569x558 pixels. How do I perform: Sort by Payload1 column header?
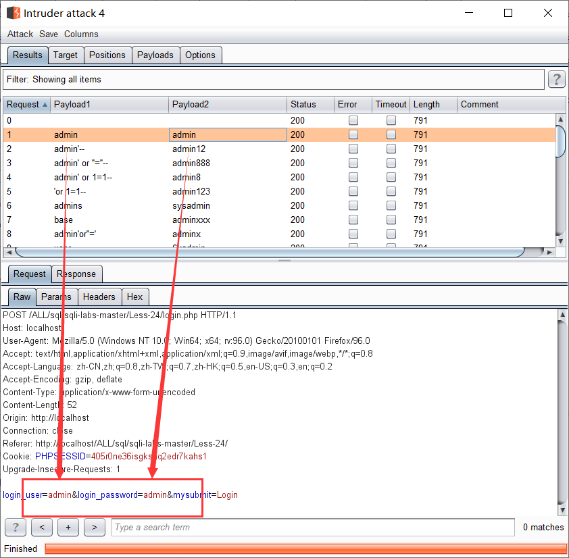109,105
